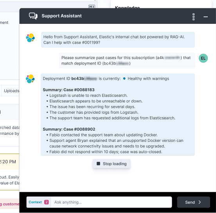
Task: Click the Knowledge panel heading behind the chat
Action: tap(127, 7)
